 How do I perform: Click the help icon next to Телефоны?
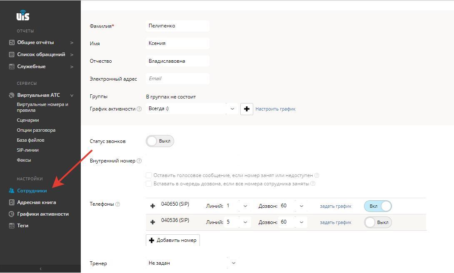click(x=117, y=204)
